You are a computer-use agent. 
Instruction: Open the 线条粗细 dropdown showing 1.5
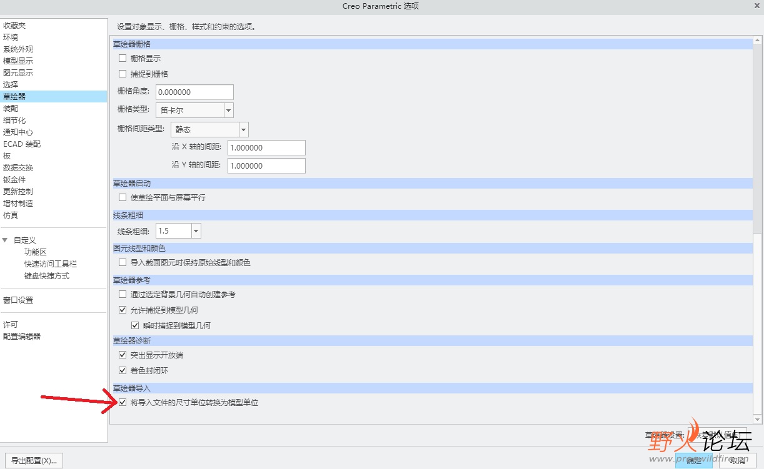pos(196,230)
